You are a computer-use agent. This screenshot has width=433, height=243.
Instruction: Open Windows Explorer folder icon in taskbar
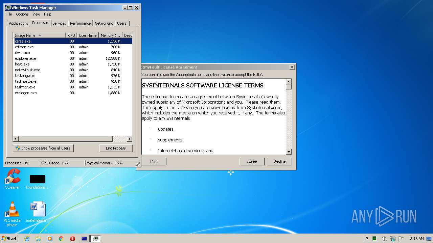tap(38, 239)
